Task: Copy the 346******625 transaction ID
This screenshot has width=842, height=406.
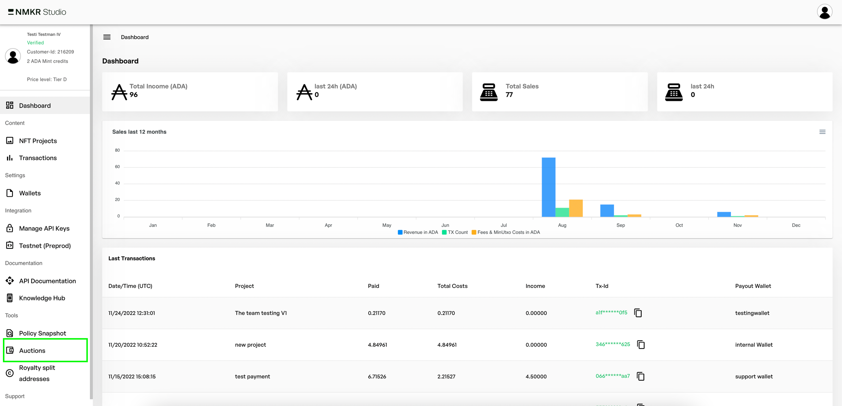Action: (641, 345)
